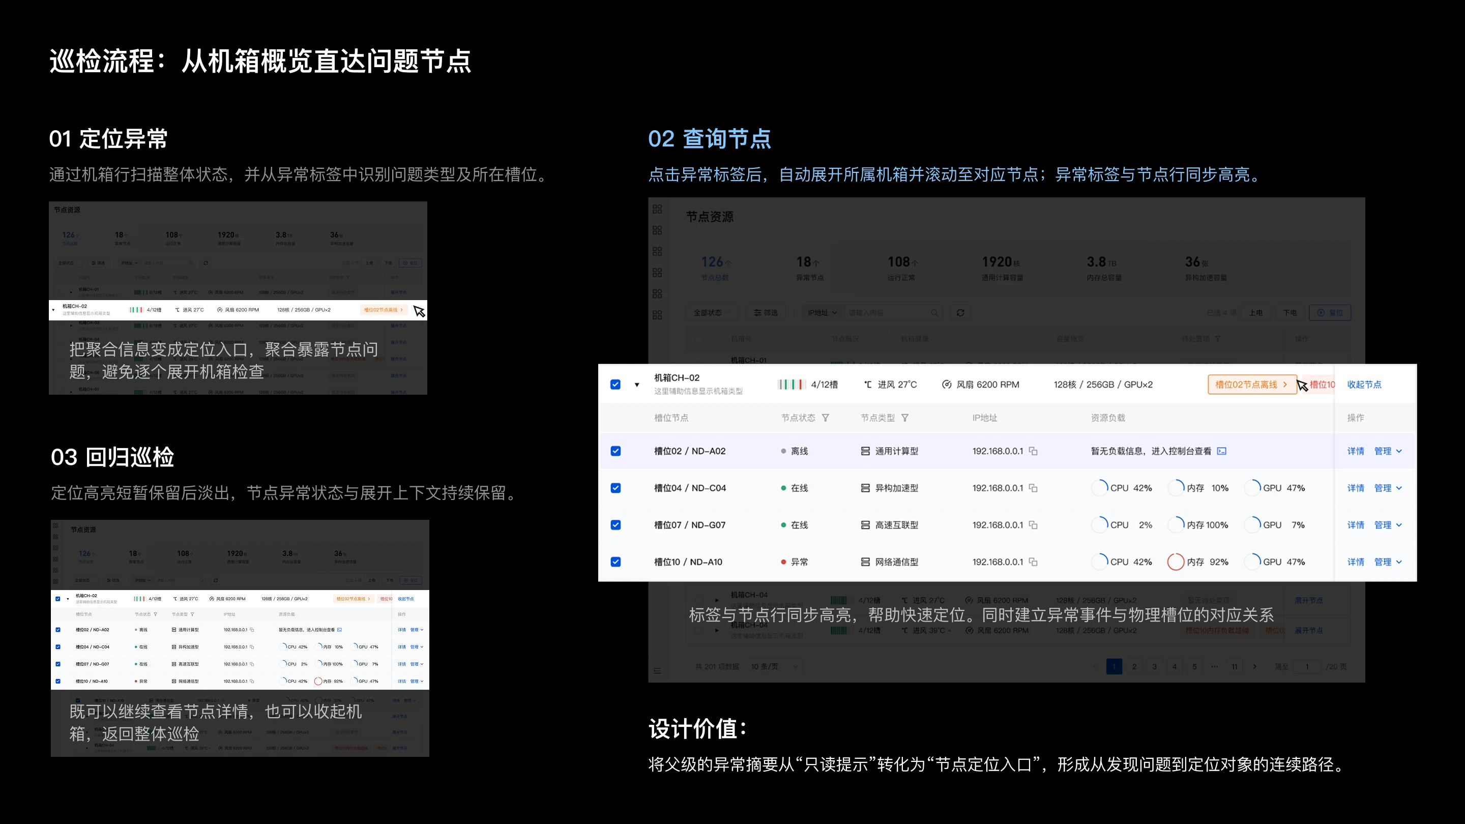This screenshot has width=1465, height=824.
Task: Open the console icon beside 暂无负载信息
Action: (x=1221, y=451)
